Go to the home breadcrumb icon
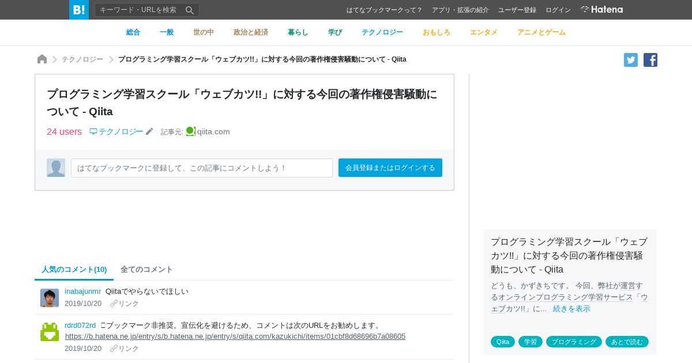 (x=42, y=59)
